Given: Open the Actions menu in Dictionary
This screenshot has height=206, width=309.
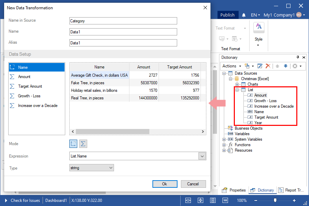Looking at the screenshot, I should 231,66.
